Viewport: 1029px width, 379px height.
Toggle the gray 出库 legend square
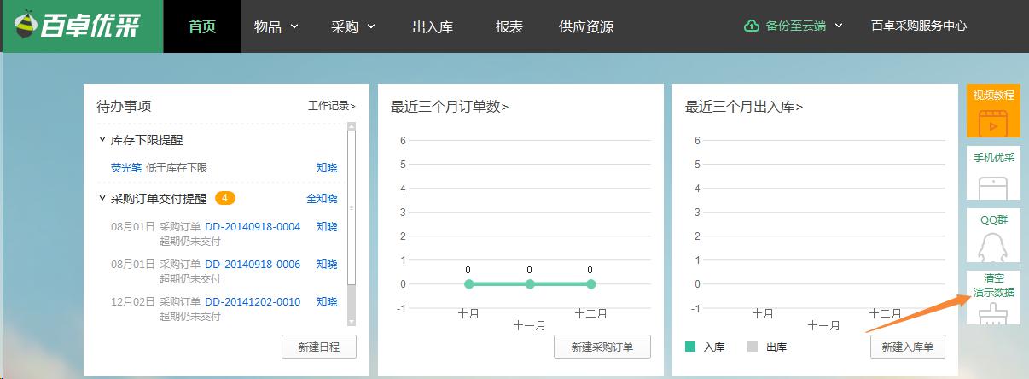point(753,347)
